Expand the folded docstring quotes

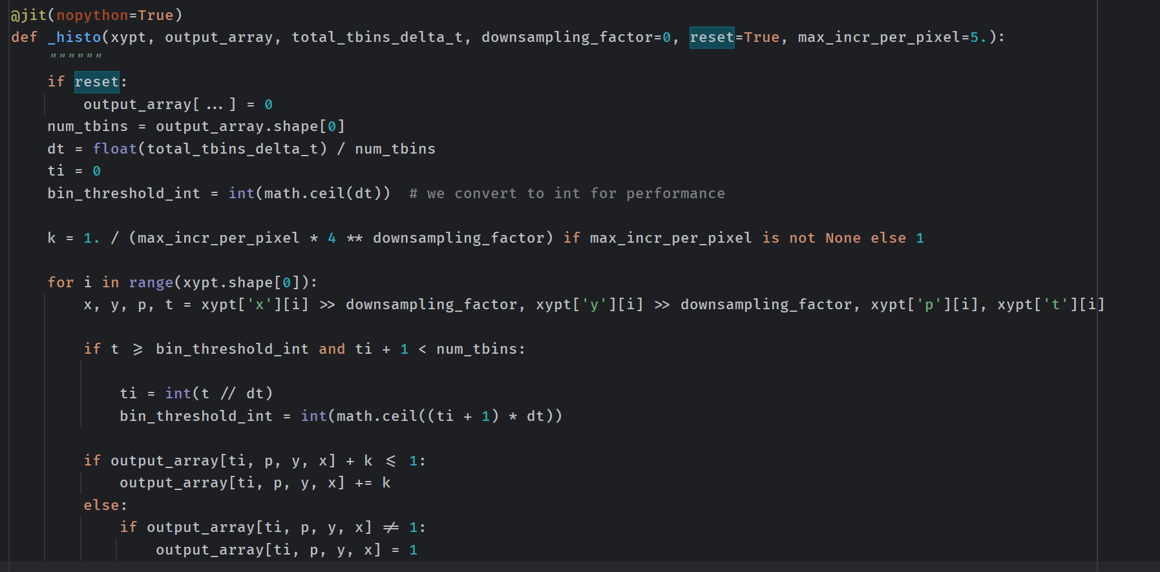76,57
